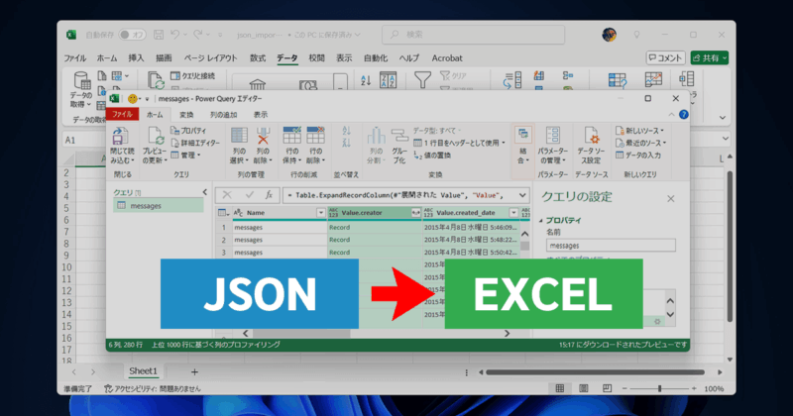Click the Excel undo arrow icon
Viewport: 793px width, 416px height.
[x=175, y=35]
